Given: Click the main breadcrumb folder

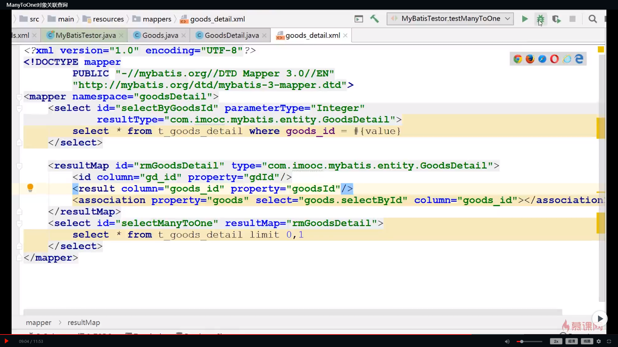Looking at the screenshot, I should 61,19.
